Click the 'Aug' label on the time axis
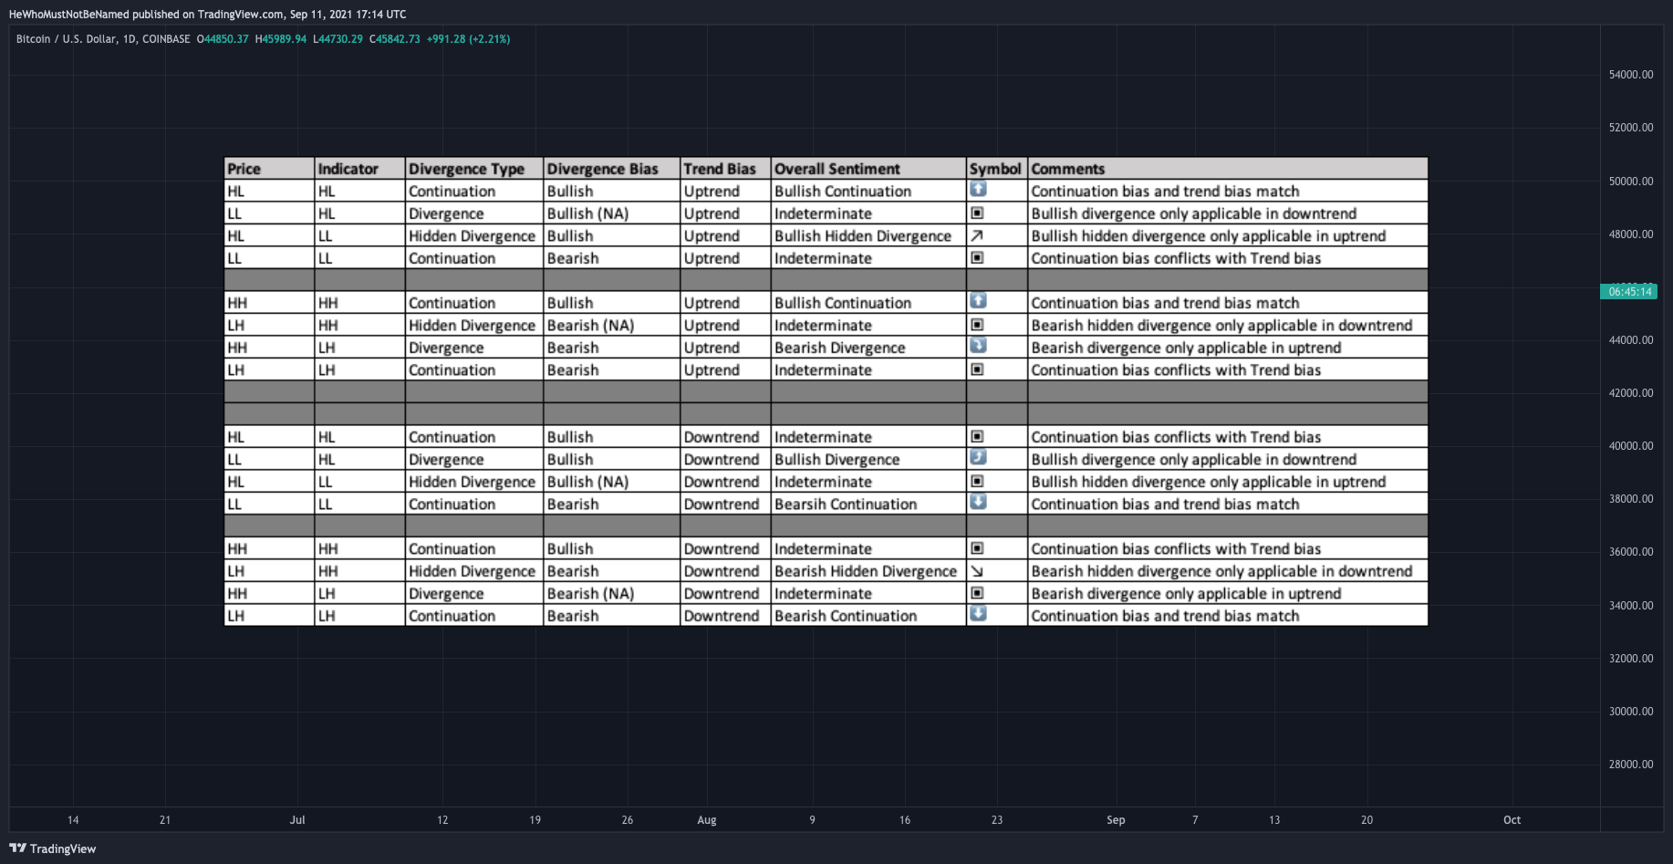 click(707, 820)
